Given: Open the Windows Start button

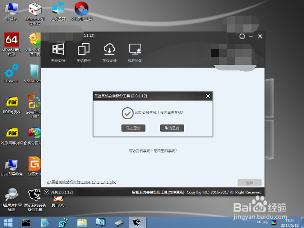Looking at the screenshot, I should 8,223.
